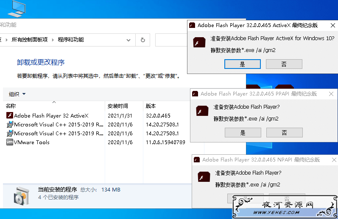The height and width of the screenshot is (219, 338).
Task: Click the 134 MB total size value
Action: pos(111,190)
